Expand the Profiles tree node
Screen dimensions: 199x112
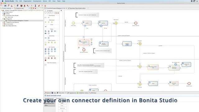(3, 14)
